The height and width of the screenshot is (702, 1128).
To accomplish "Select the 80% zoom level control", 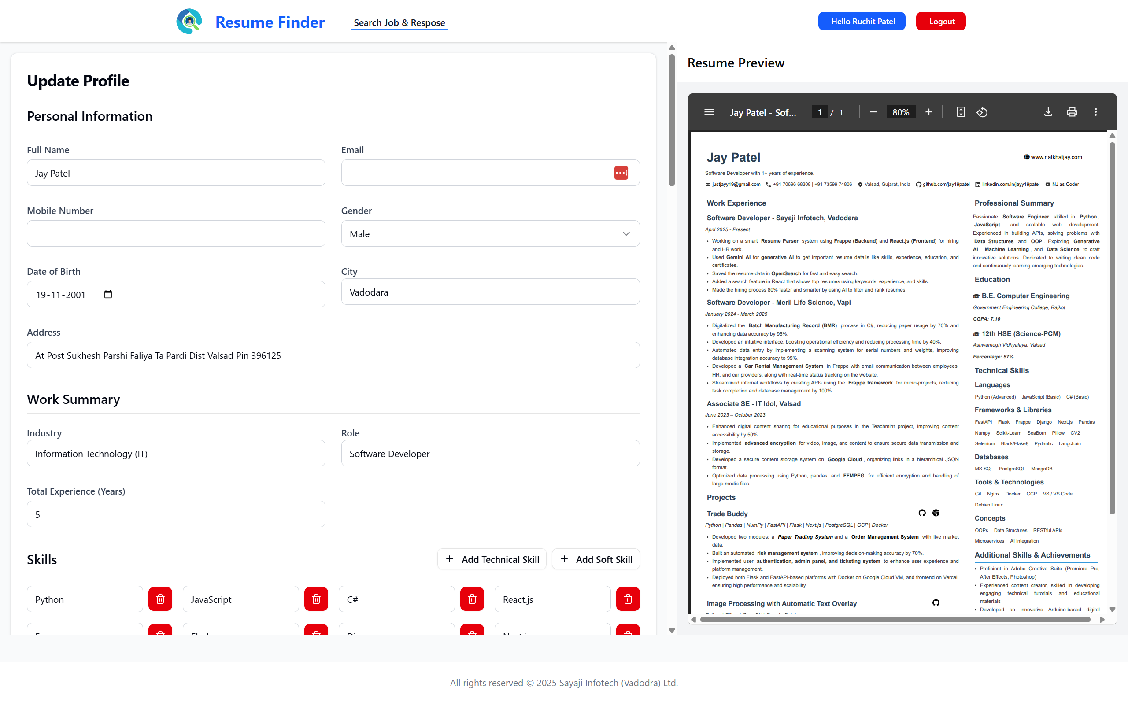I will [901, 112].
